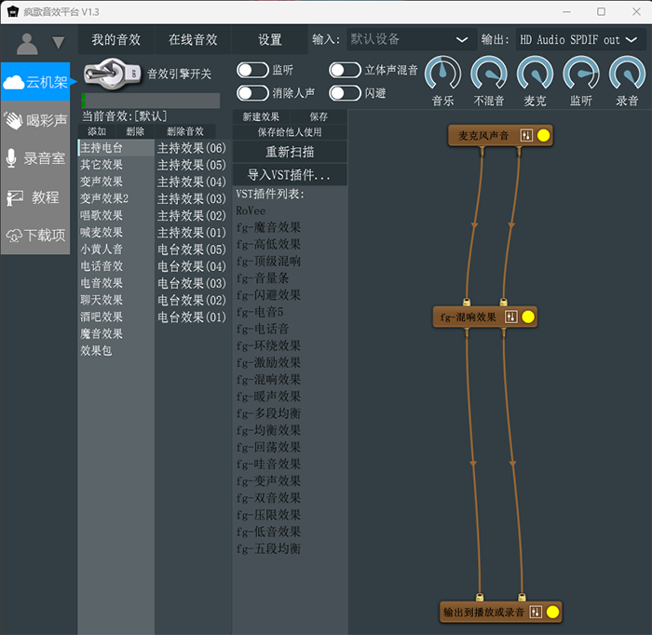This screenshot has width=652, height=635.
Task: Click the 重新扫描 button
Action: (290, 152)
